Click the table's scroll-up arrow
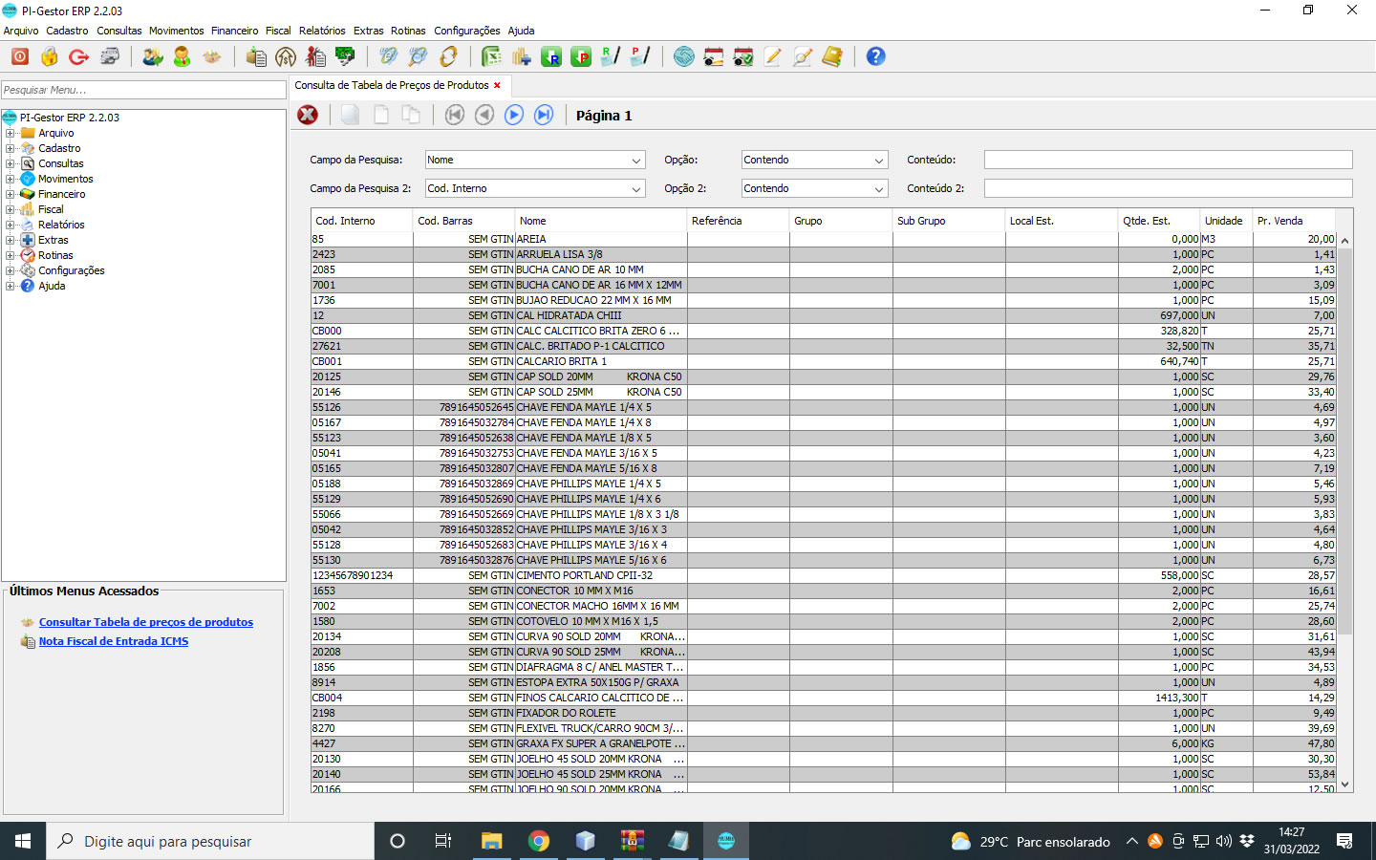The image size is (1376, 860). click(1345, 241)
